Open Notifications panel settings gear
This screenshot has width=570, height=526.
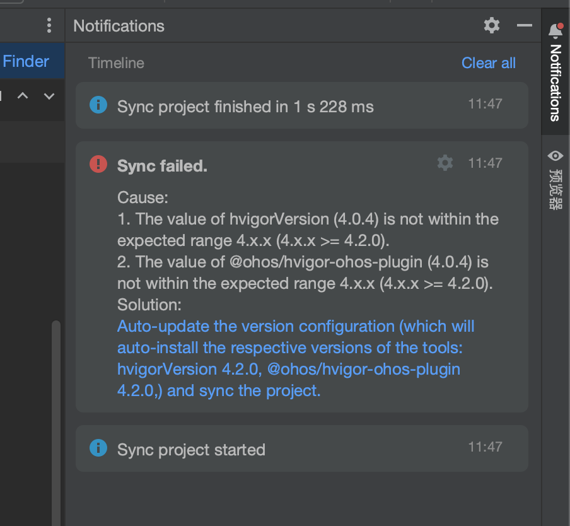[x=492, y=25]
